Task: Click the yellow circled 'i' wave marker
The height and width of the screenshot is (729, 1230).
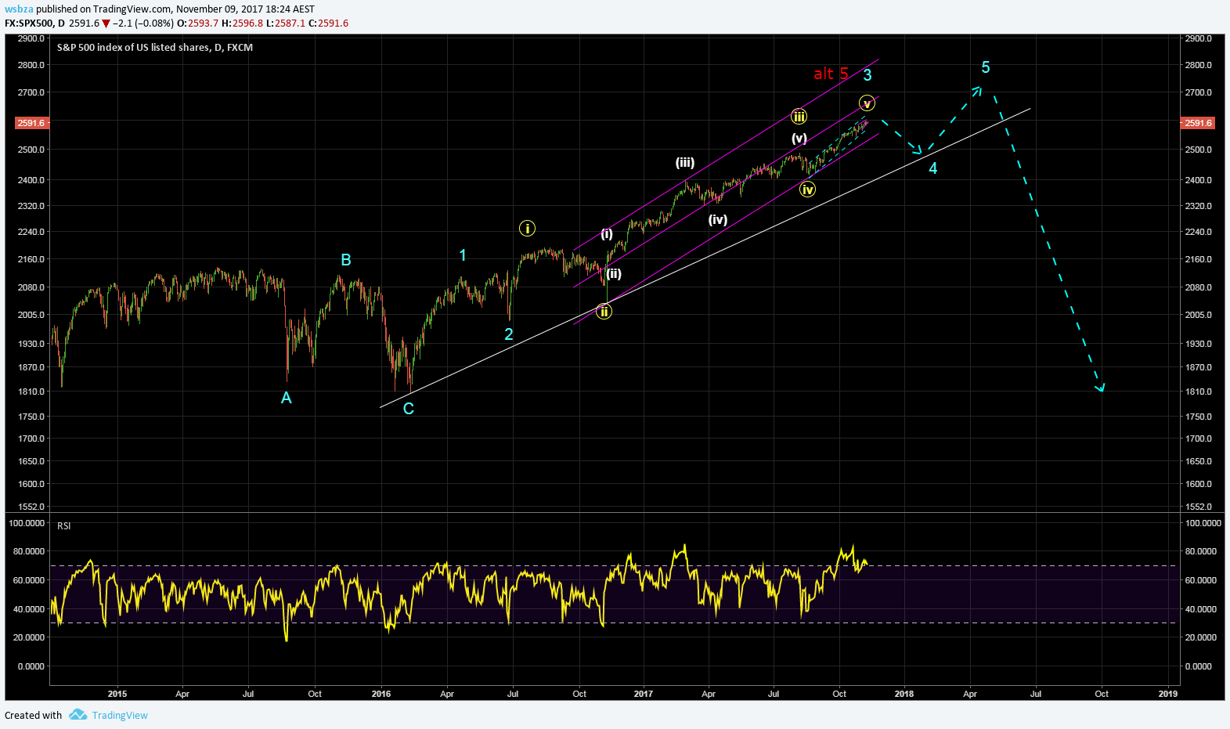Action: click(x=527, y=229)
